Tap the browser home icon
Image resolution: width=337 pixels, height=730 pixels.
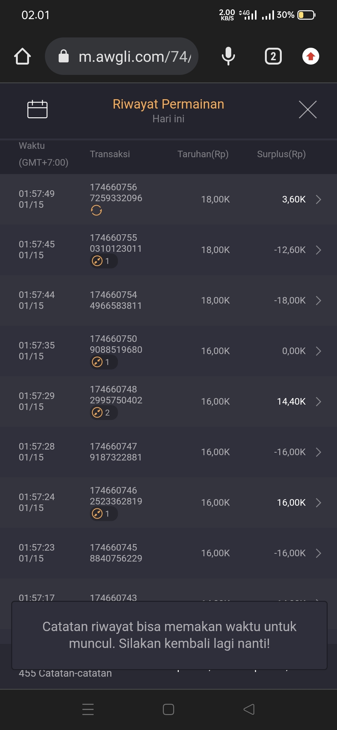(x=22, y=56)
